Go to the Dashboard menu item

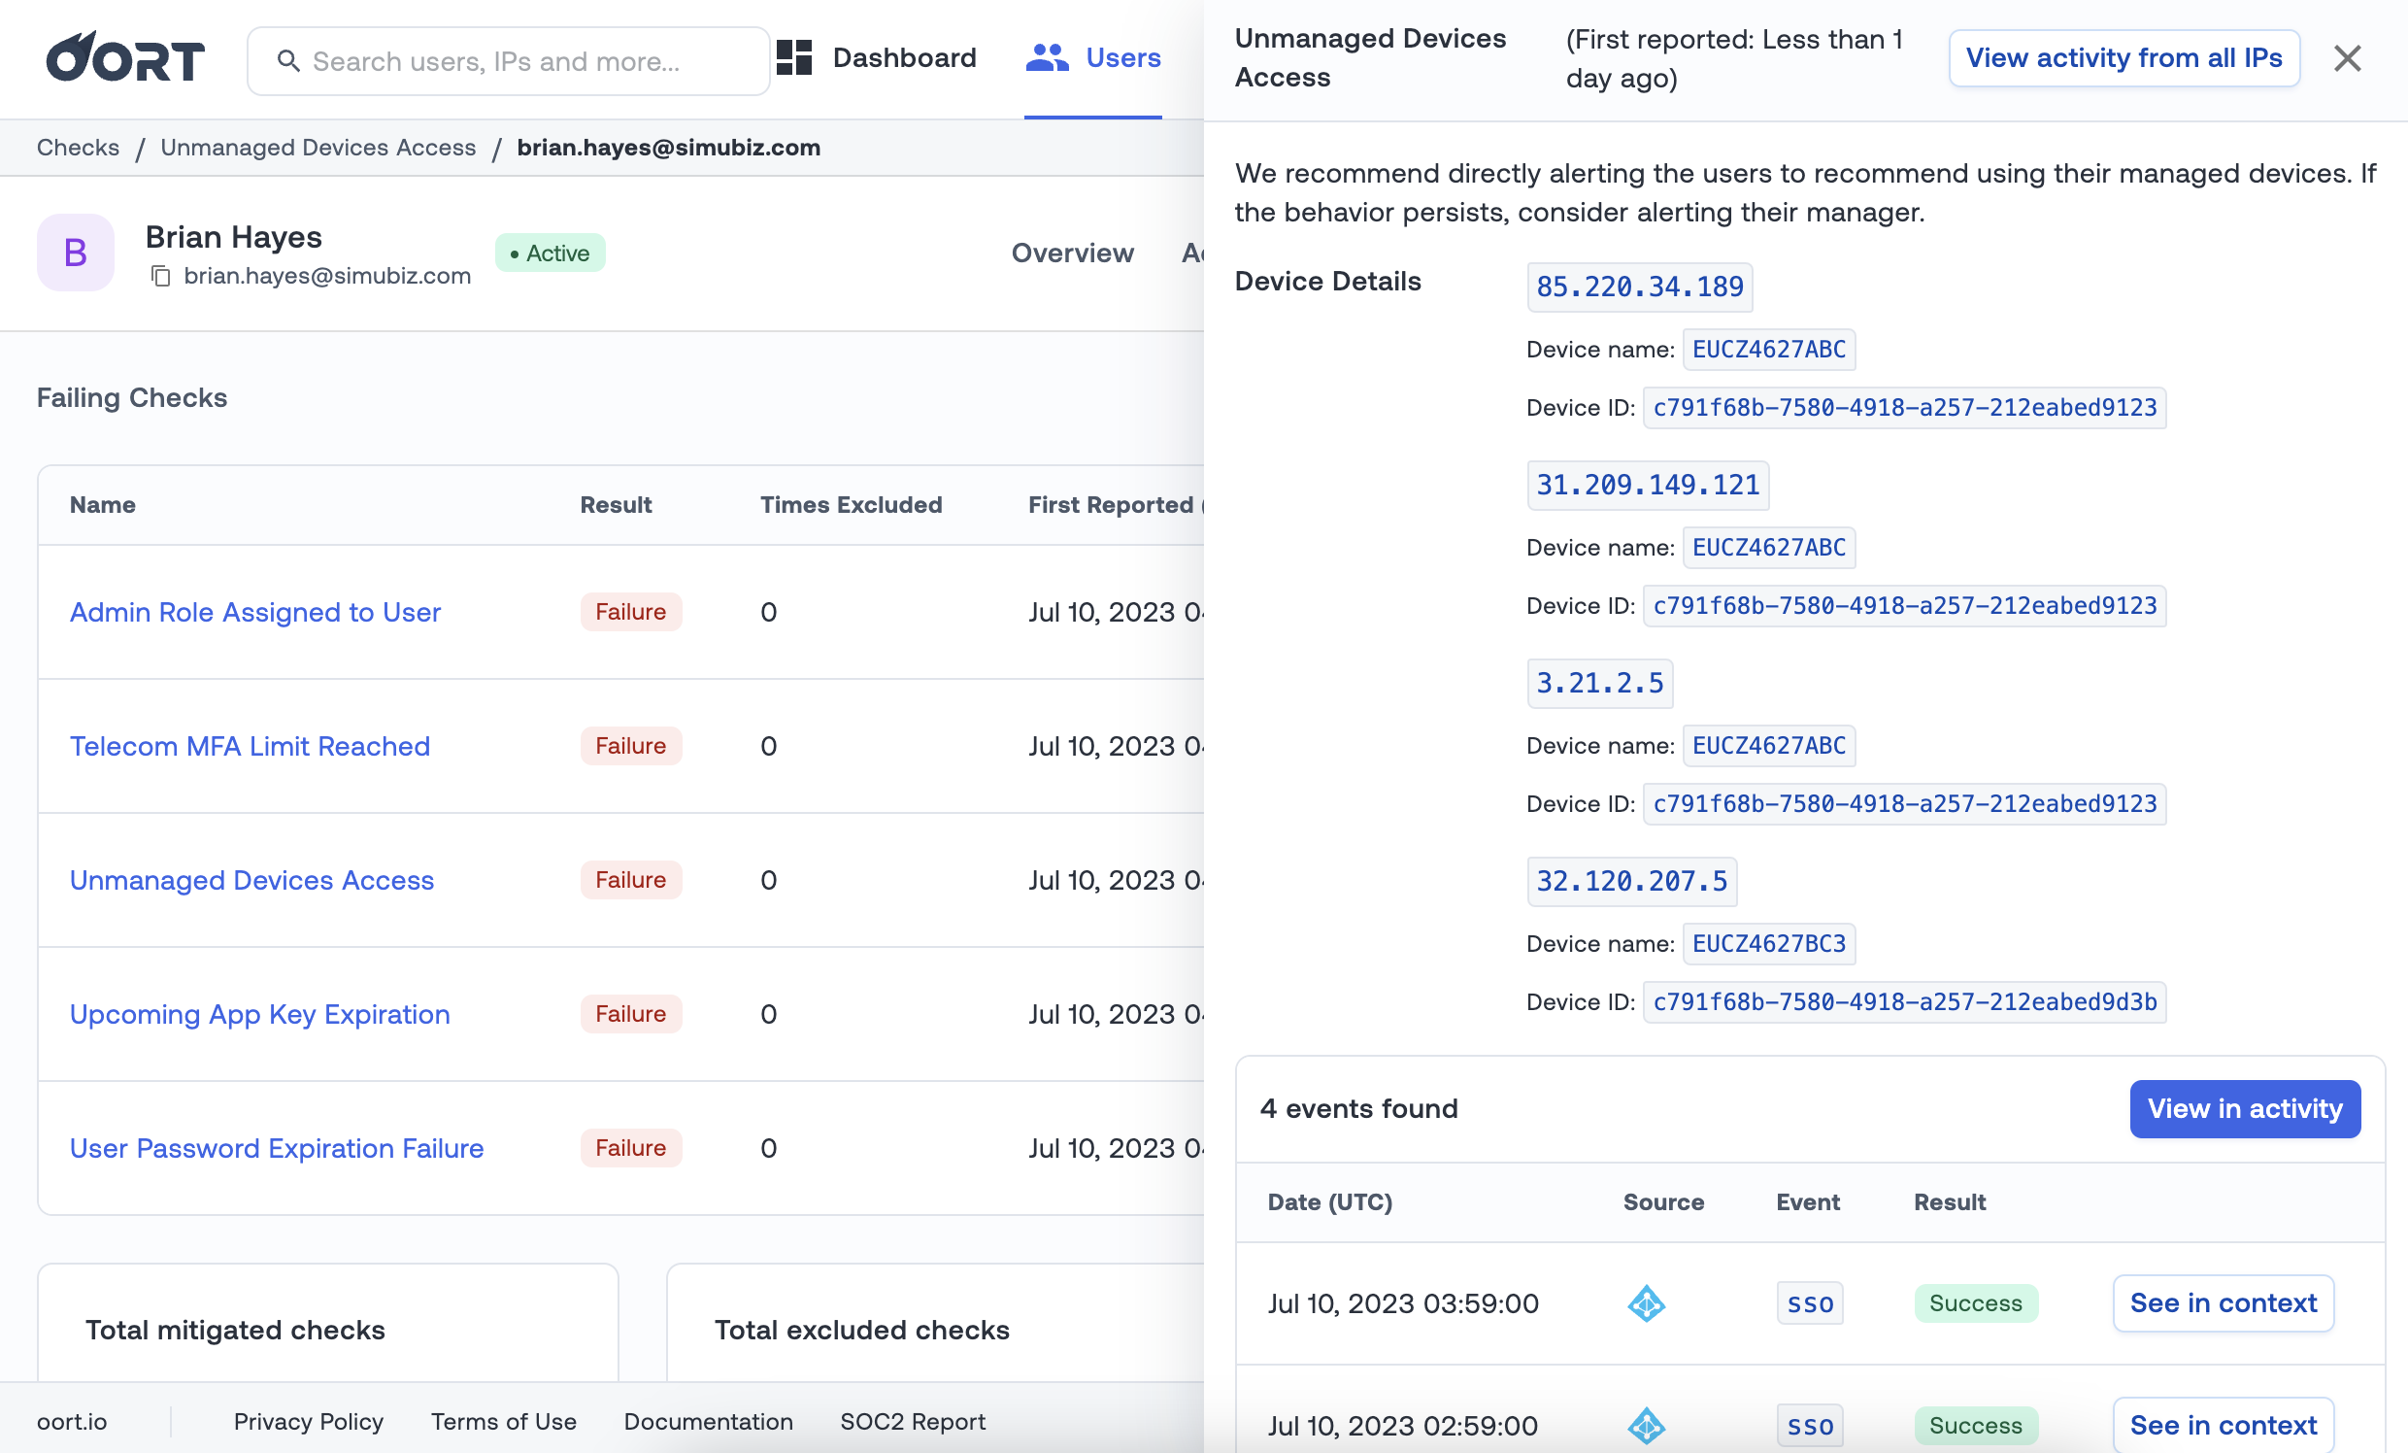click(903, 57)
